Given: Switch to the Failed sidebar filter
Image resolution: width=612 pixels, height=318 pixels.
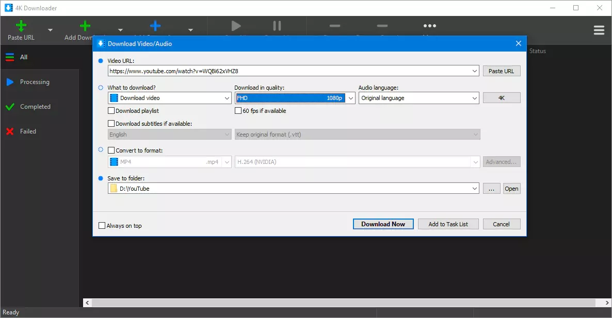Looking at the screenshot, I should coord(28,131).
